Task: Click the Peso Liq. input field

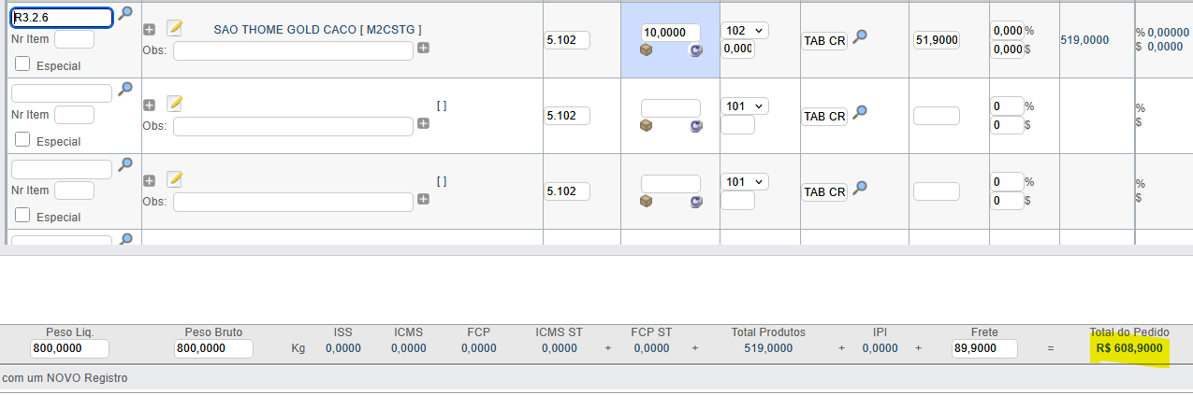Action: pyautogui.click(x=69, y=348)
